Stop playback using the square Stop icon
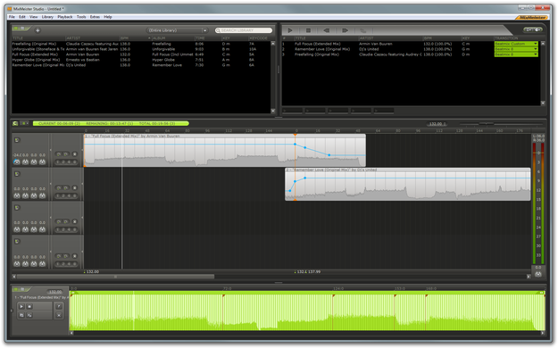Viewport: 558px width, 348px height. [x=309, y=30]
